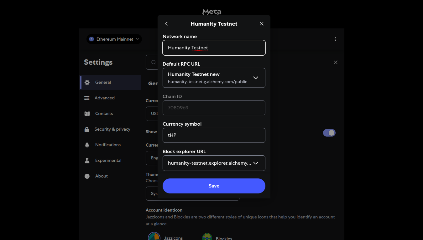423x240 pixels.
Task: Click the Security & privacy lock icon
Action: click(x=87, y=129)
